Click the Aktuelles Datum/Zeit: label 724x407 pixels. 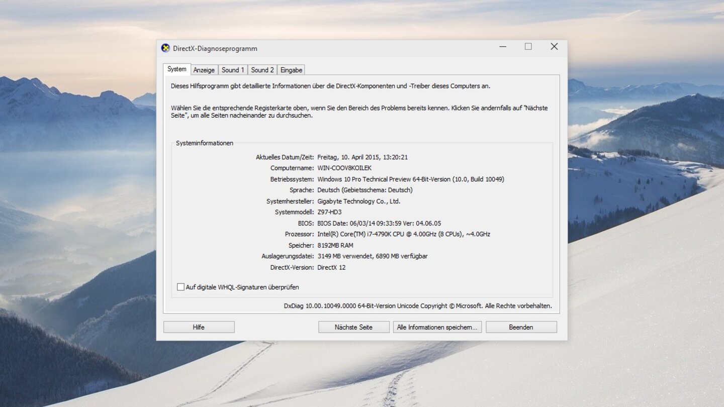[285, 157]
